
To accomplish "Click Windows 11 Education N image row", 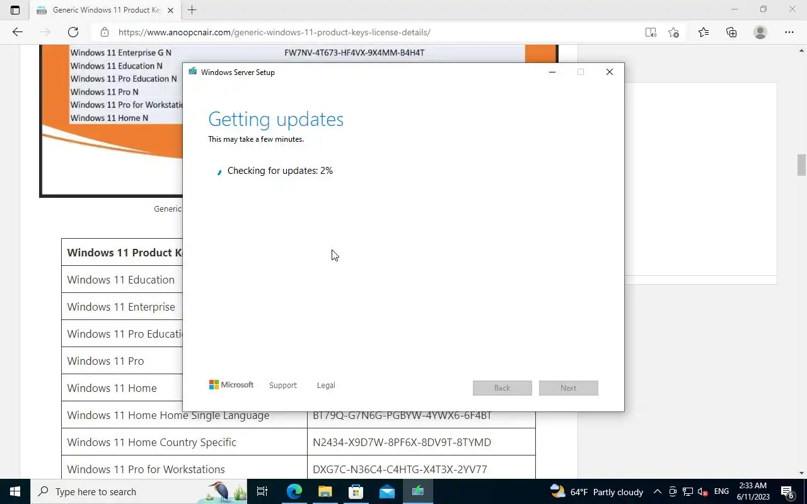I will [x=116, y=66].
